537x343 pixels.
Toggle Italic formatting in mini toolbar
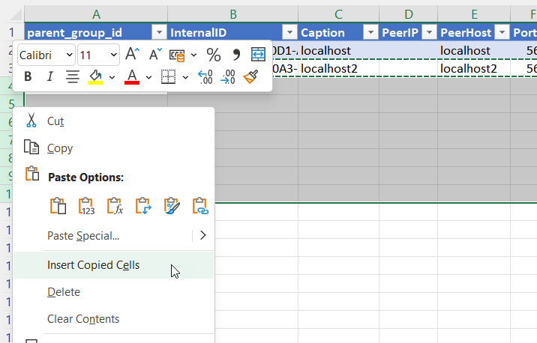tap(50, 76)
